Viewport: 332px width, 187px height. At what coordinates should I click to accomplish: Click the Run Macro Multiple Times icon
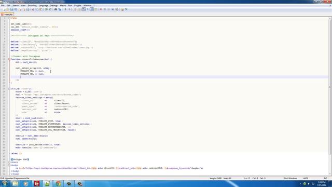point(113,9)
